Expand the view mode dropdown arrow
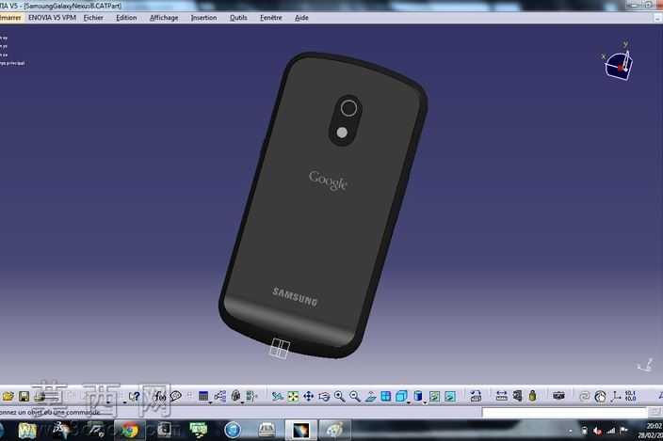The image size is (663, 441). pyautogui.click(x=425, y=402)
